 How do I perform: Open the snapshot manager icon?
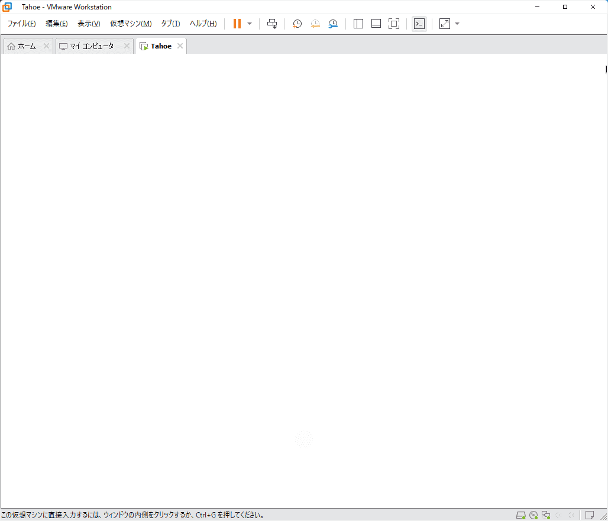click(x=333, y=24)
